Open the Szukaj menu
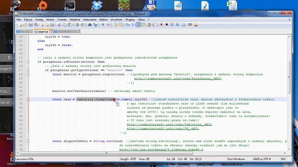Viewport: 298px width, 167px height. point(39,19)
